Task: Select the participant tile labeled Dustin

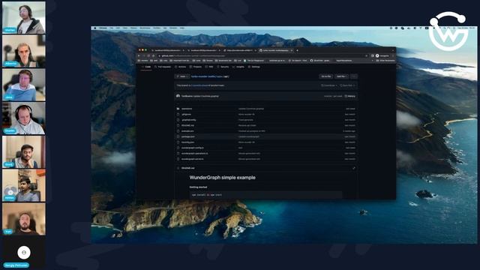Action: point(23,118)
